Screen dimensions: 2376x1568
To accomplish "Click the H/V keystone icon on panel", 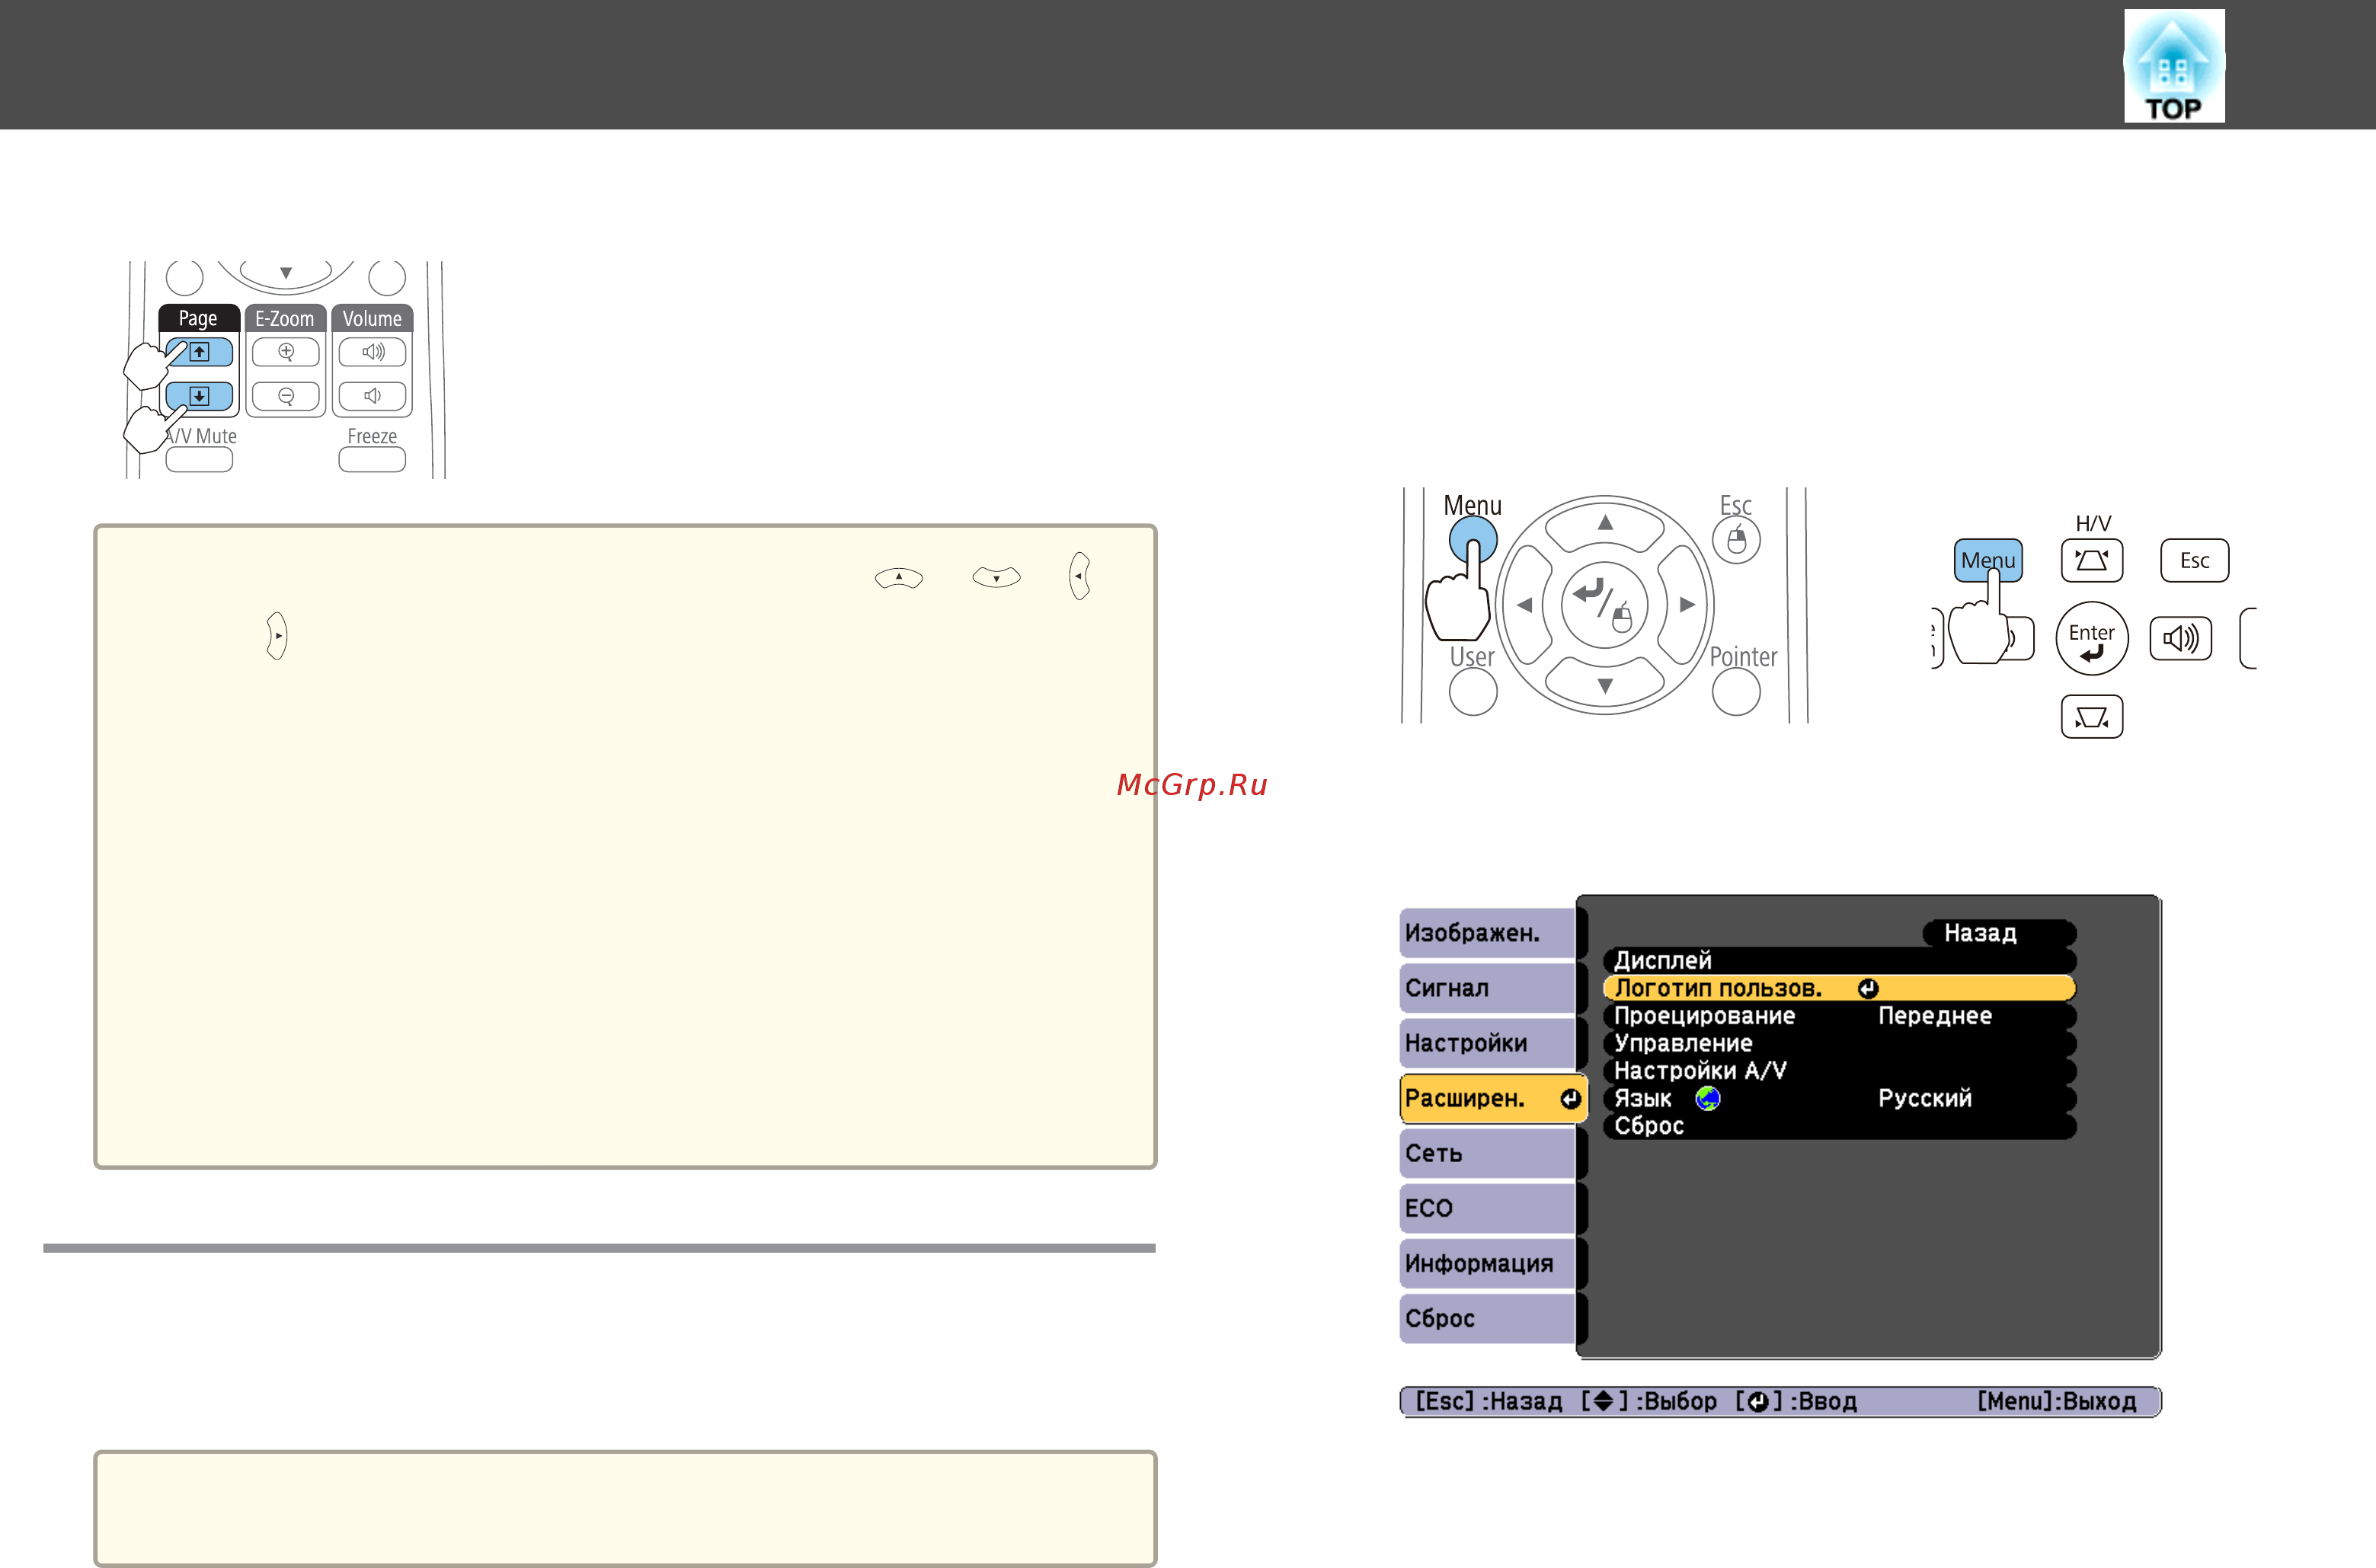I will 2092,560.
